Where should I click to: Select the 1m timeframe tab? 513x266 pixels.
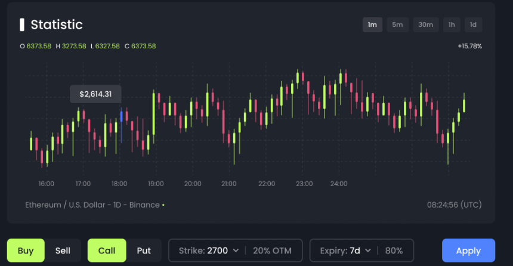coord(372,24)
